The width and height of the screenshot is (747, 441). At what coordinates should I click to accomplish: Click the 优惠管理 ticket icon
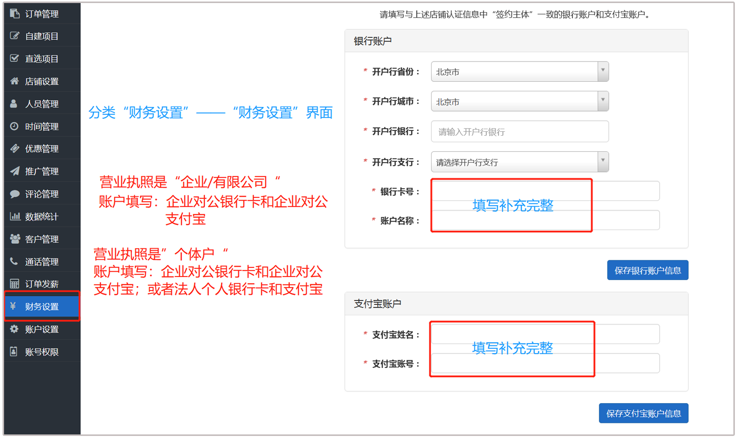(15, 148)
